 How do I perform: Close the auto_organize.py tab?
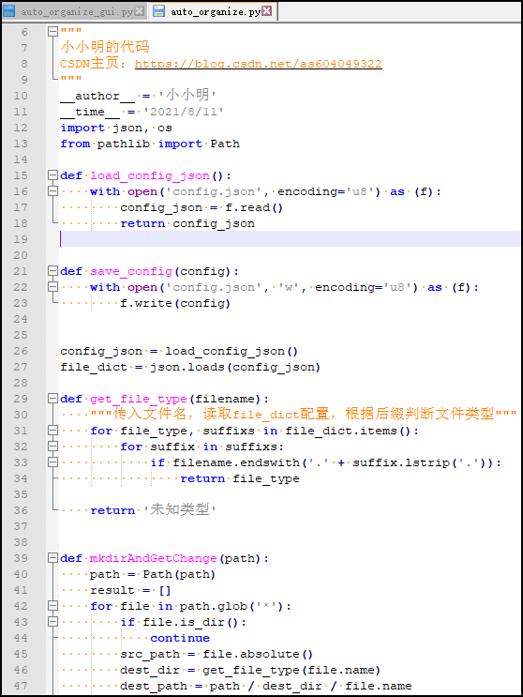267,11
